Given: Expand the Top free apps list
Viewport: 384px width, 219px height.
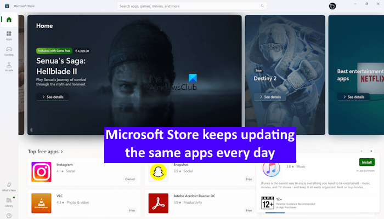Looking at the screenshot, I should (x=46, y=152).
